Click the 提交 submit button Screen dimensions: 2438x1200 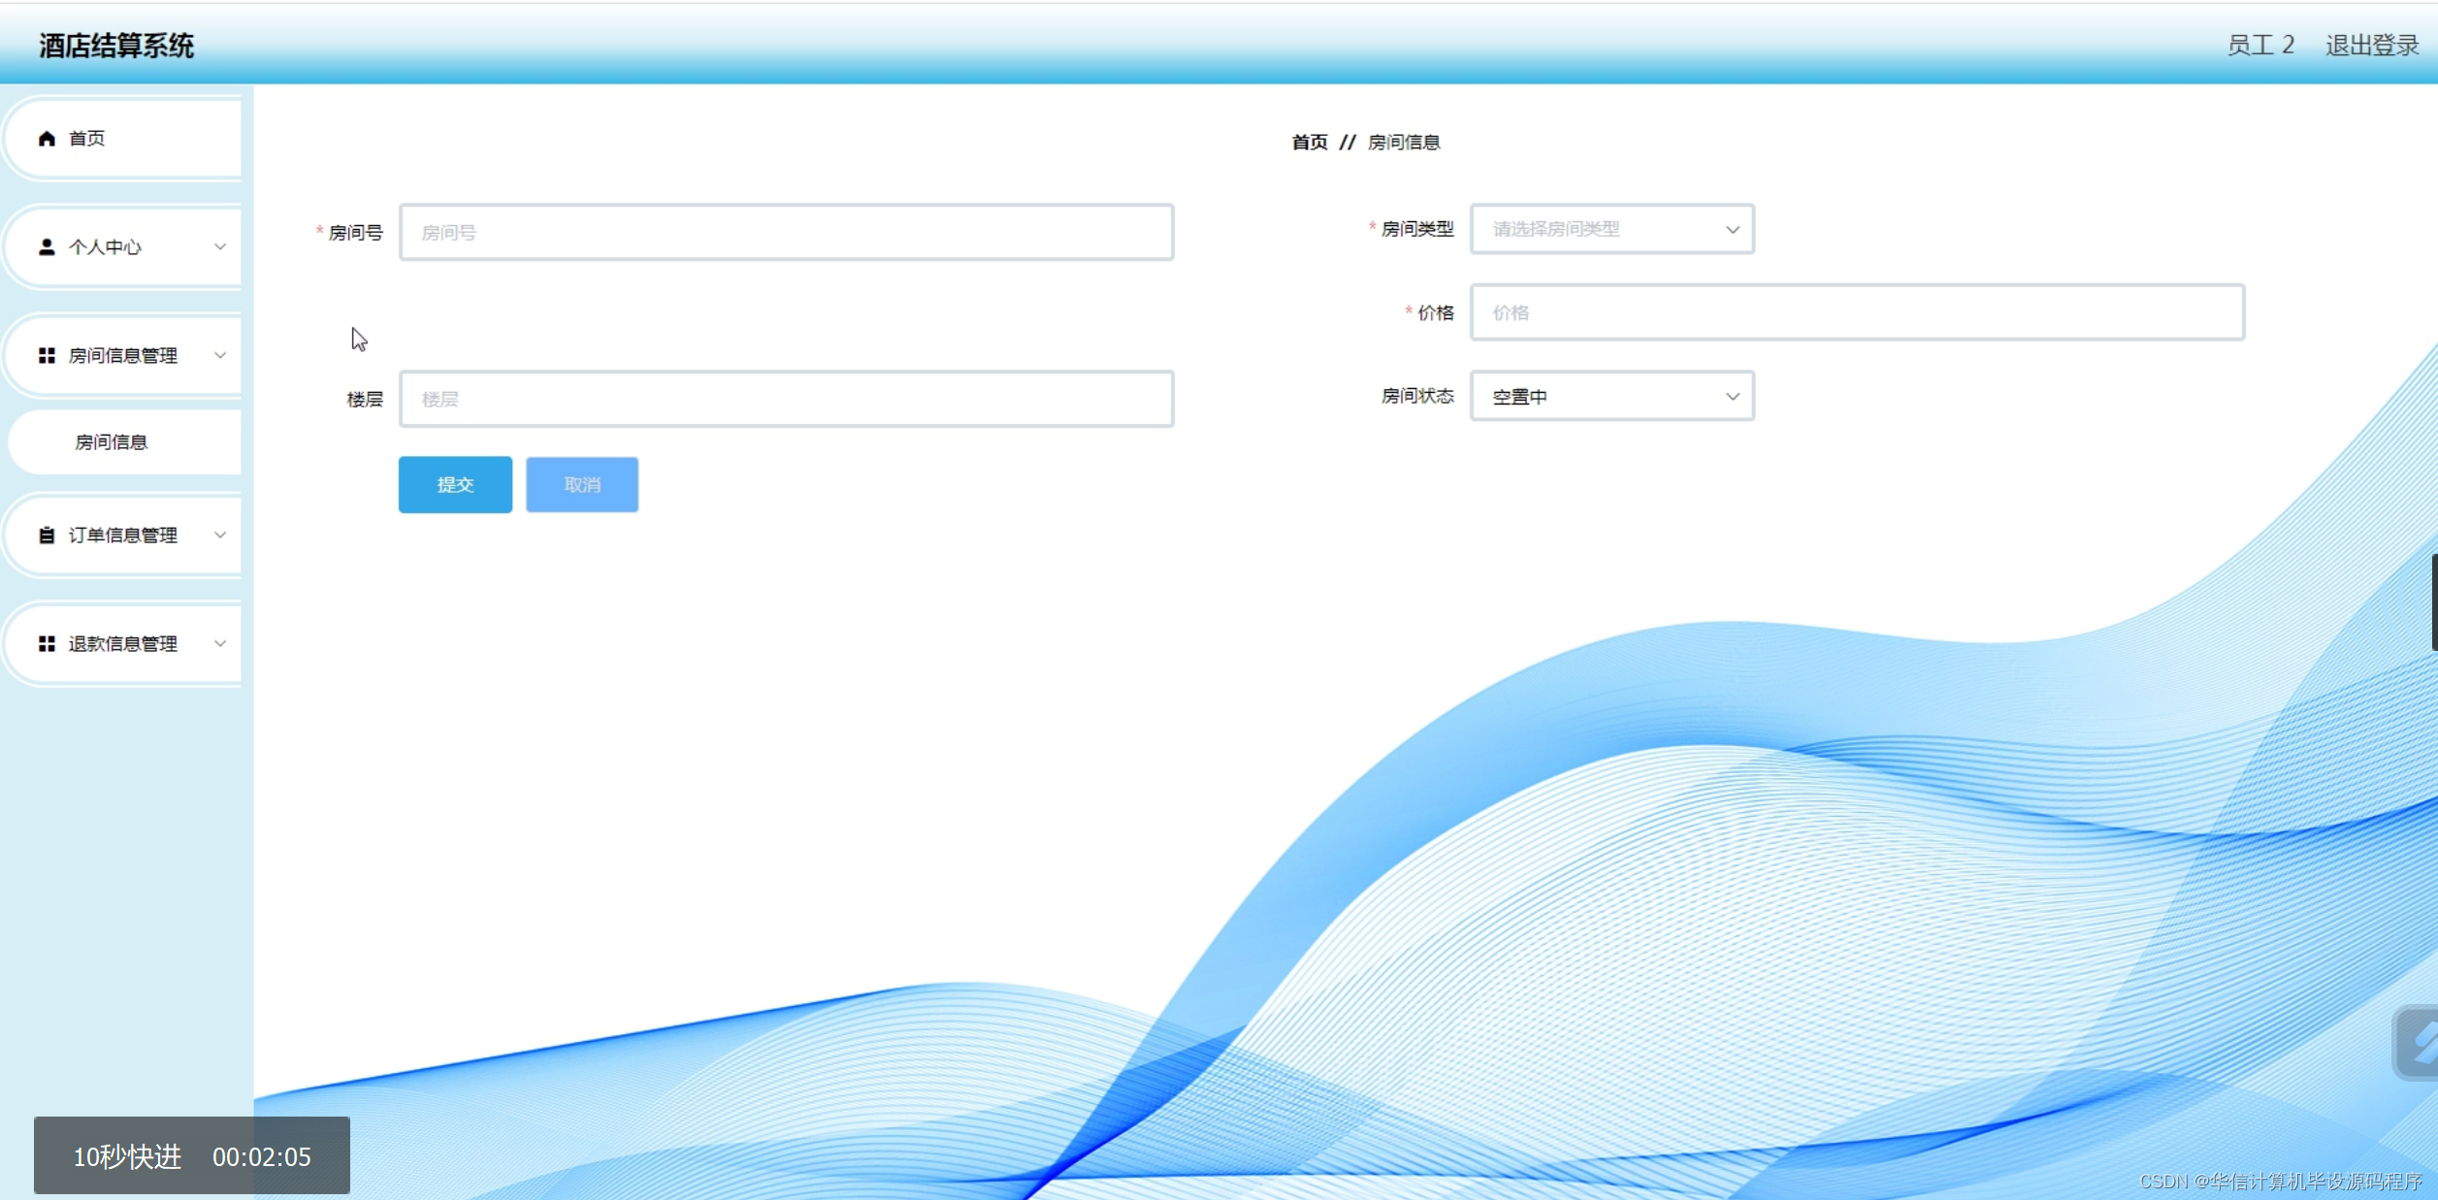(455, 484)
